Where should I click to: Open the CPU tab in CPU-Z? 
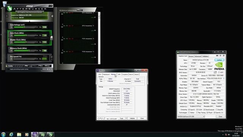(100, 75)
